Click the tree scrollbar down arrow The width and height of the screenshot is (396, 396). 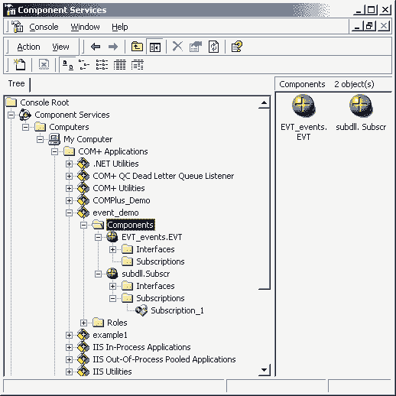point(265,370)
